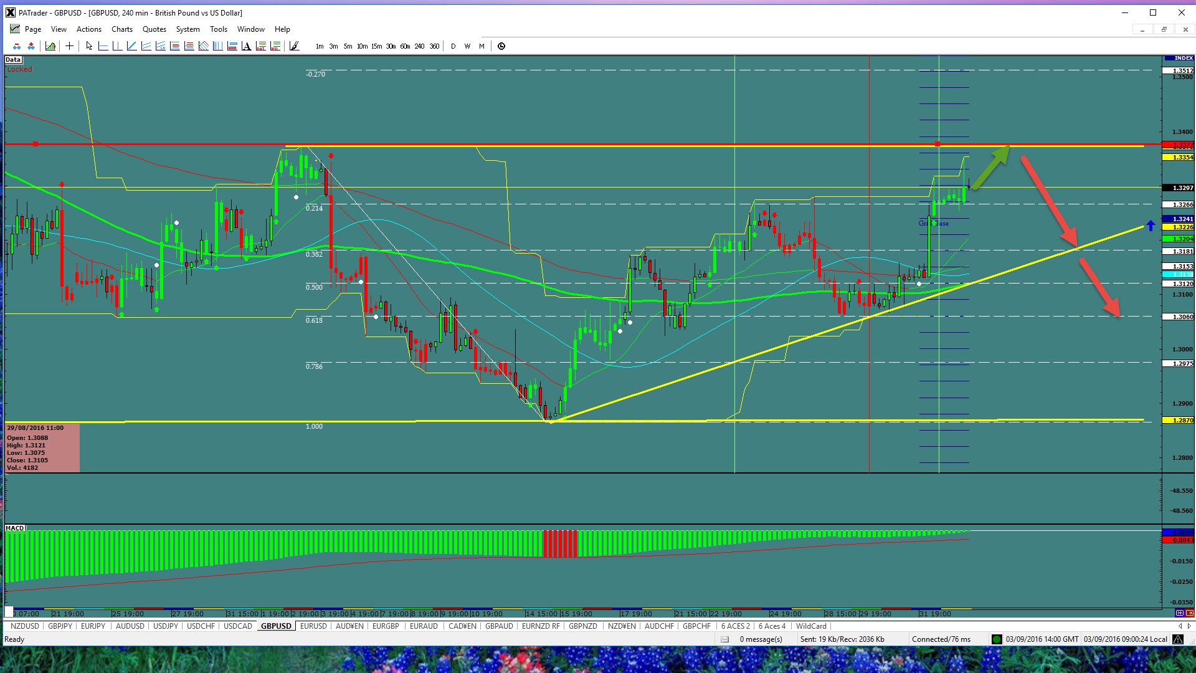Open the Tools menu
1196x673 pixels.
coord(218,29)
